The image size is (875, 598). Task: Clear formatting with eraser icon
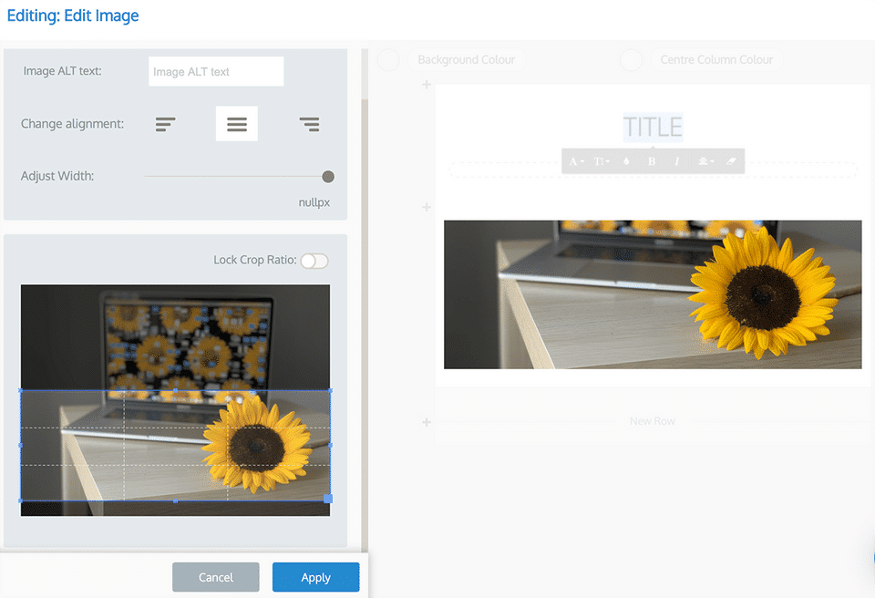click(x=731, y=161)
